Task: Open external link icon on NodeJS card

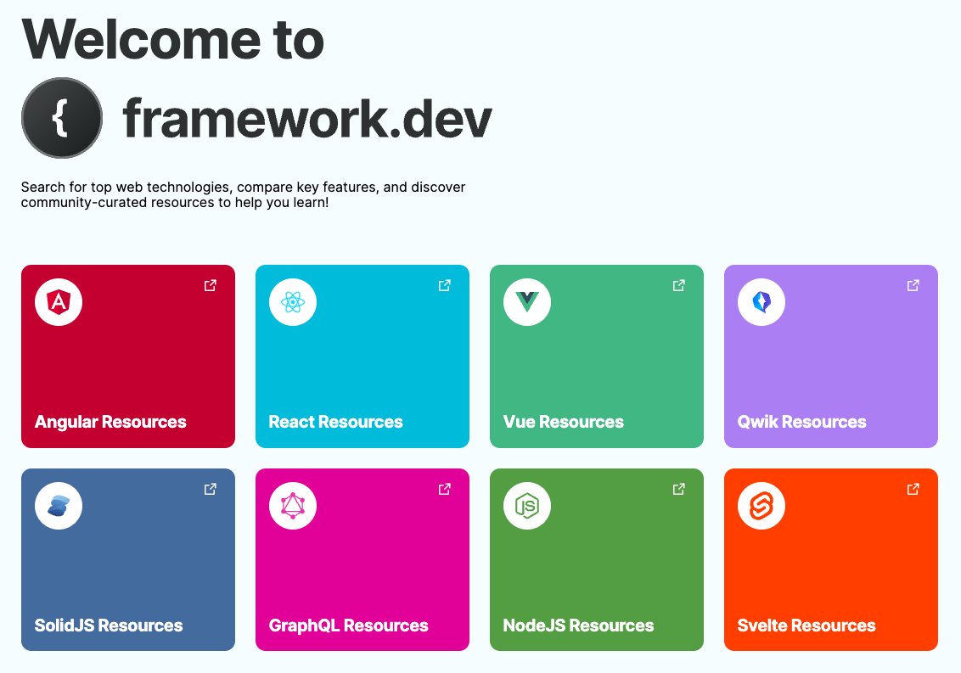Action: [x=678, y=489]
